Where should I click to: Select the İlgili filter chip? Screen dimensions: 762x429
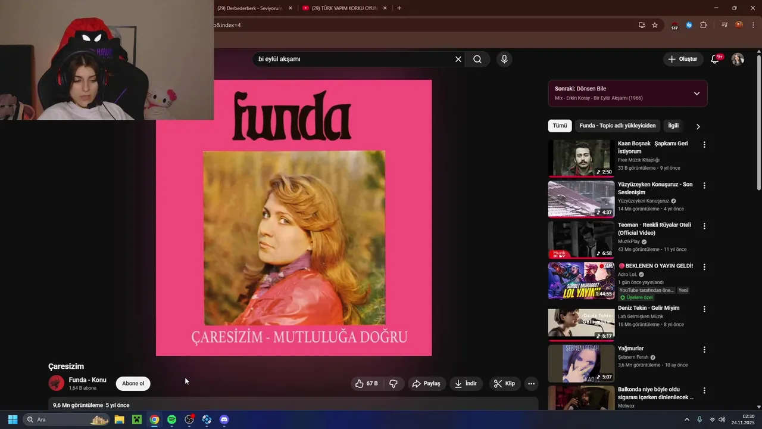tap(673, 126)
